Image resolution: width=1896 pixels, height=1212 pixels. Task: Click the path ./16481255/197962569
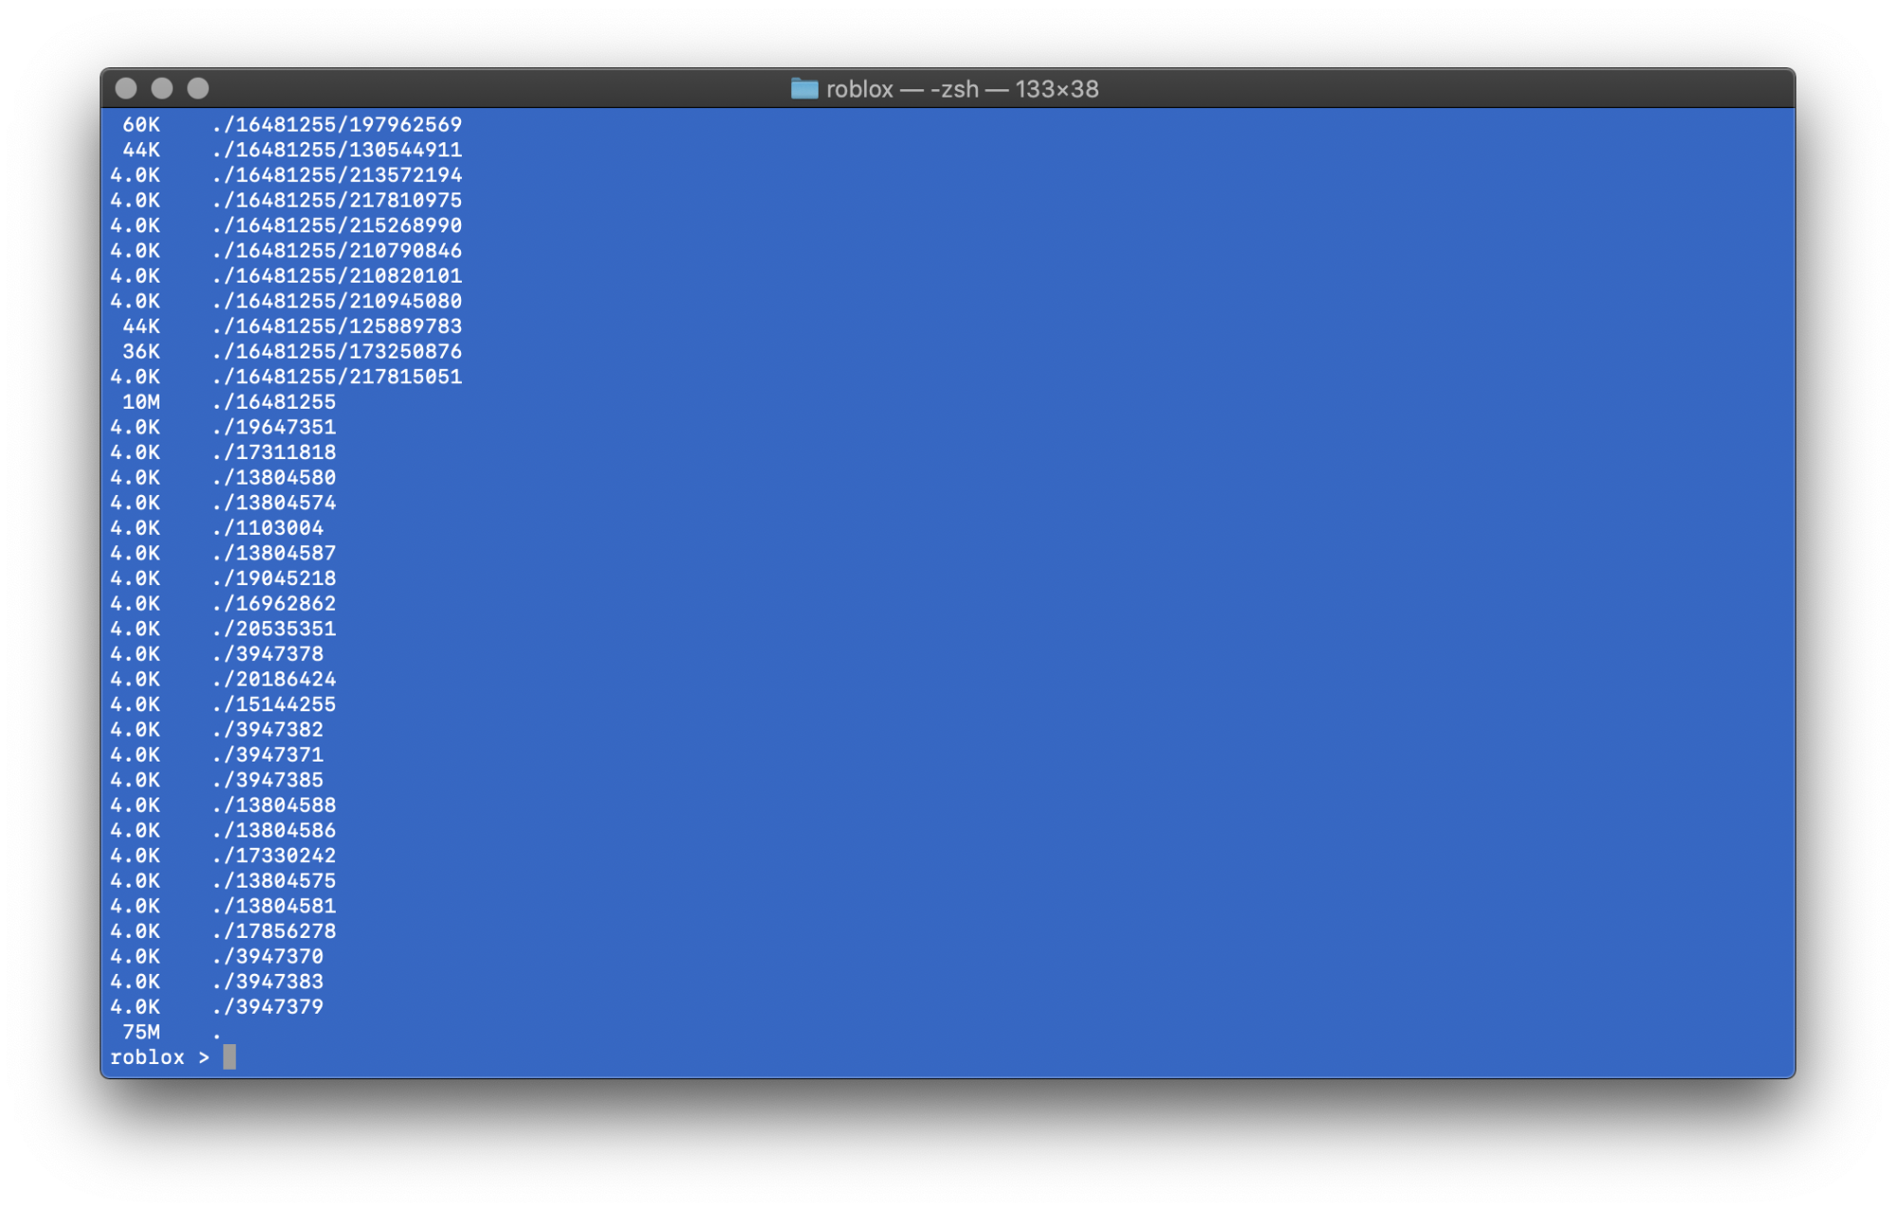(x=337, y=124)
